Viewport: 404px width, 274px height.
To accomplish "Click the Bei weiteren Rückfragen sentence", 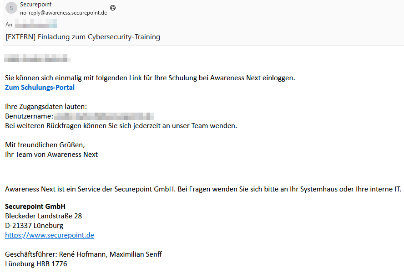I will pos(121,125).
